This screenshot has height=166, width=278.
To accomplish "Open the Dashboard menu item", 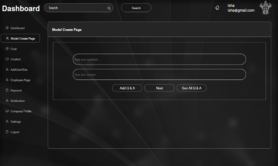I will (x=18, y=28).
